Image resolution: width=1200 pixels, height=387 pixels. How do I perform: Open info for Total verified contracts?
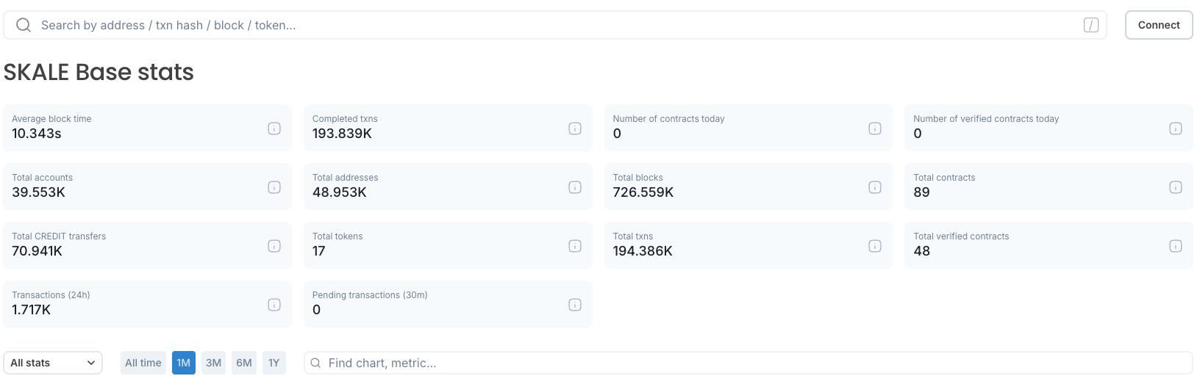(1176, 246)
